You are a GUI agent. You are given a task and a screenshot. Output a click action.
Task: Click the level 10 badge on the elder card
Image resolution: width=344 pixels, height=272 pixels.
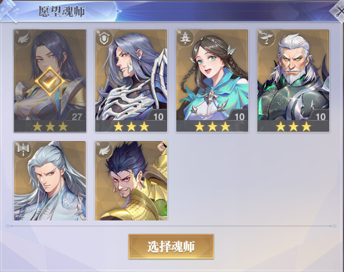pos(320,117)
